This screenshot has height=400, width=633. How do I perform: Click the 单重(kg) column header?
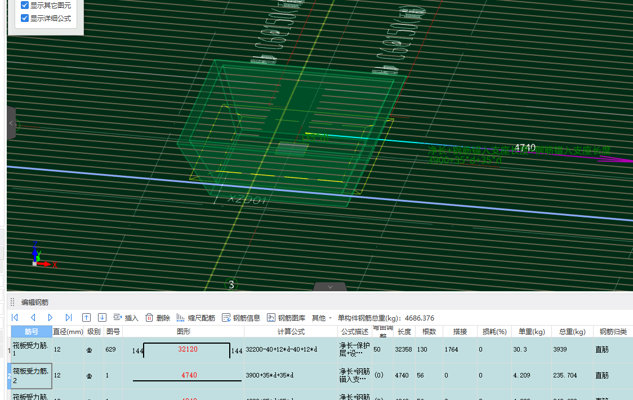point(532,331)
